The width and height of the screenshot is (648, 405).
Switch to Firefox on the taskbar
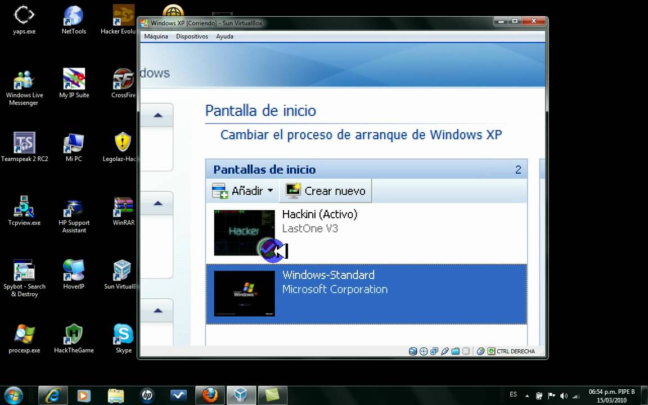pos(210,395)
